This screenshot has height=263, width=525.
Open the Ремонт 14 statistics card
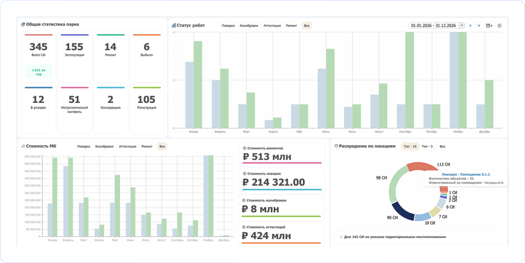[x=111, y=56]
